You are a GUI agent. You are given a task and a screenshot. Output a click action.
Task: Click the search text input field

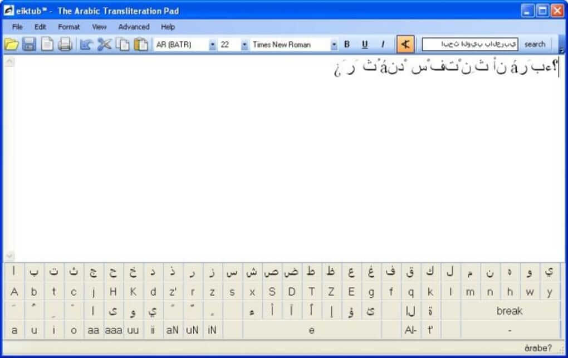click(469, 44)
